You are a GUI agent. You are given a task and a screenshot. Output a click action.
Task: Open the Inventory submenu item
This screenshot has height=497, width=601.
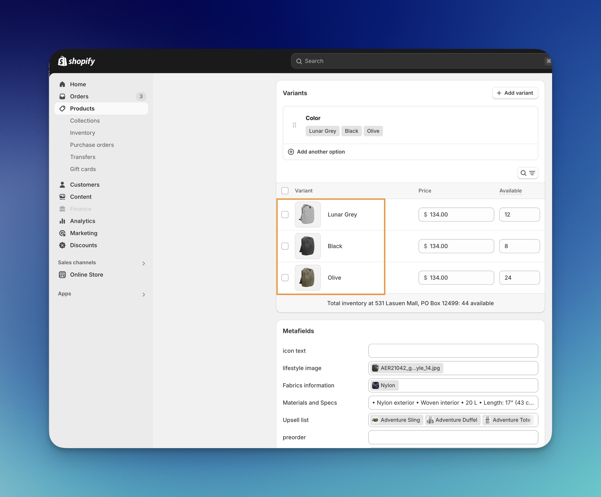[x=82, y=133]
